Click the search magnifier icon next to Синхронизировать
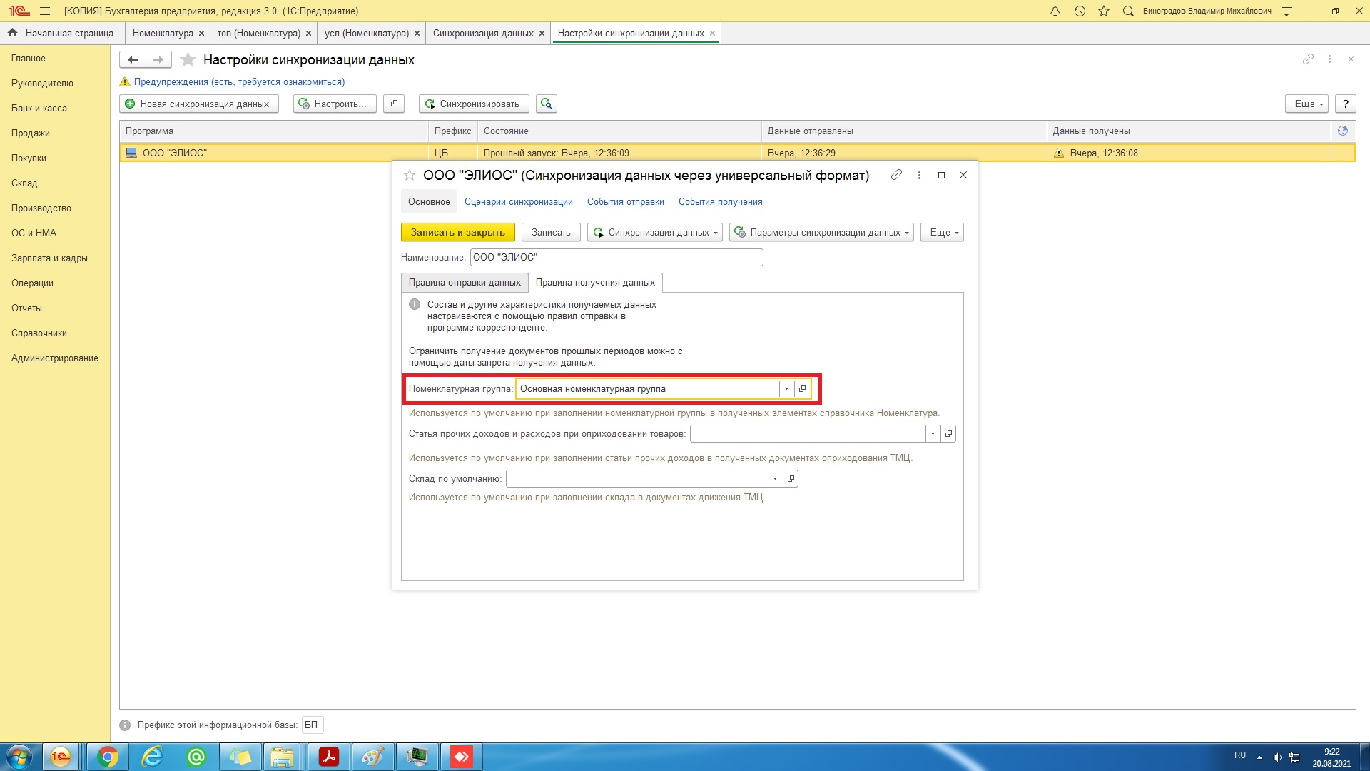Image resolution: width=1370 pixels, height=771 pixels. tap(547, 104)
